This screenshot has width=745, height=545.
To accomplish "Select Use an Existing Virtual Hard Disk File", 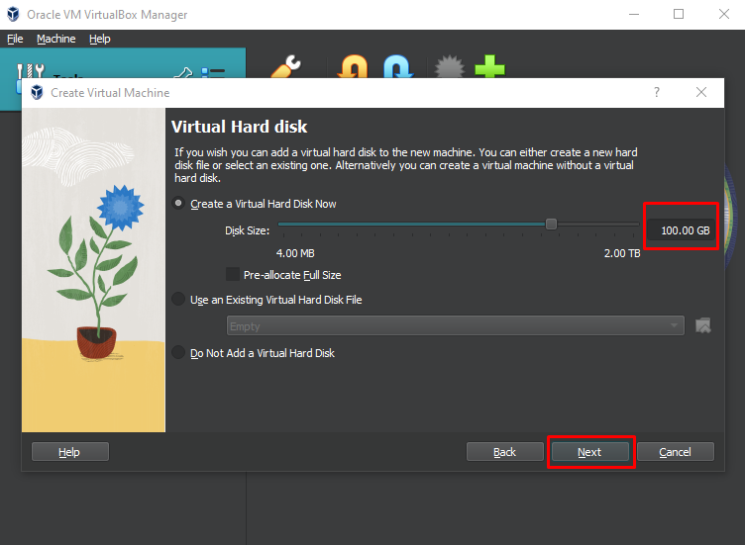I will coord(178,300).
